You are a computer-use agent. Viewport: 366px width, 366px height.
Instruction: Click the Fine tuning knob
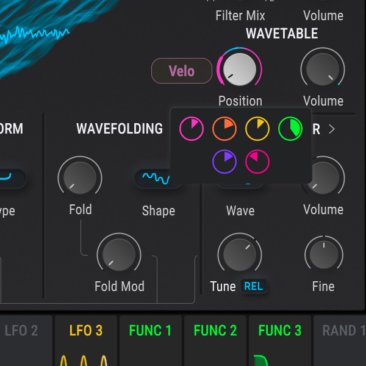[x=323, y=255]
